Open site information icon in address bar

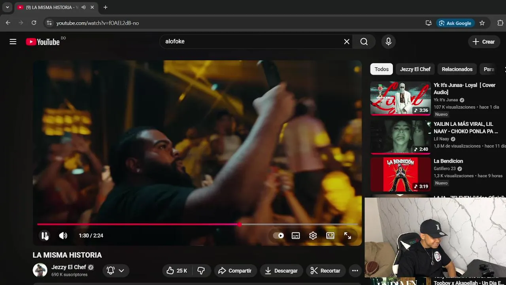point(49,23)
